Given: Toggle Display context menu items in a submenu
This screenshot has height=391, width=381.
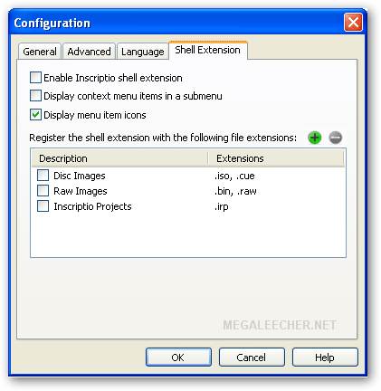Looking at the screenshot, I should (35, 96).
